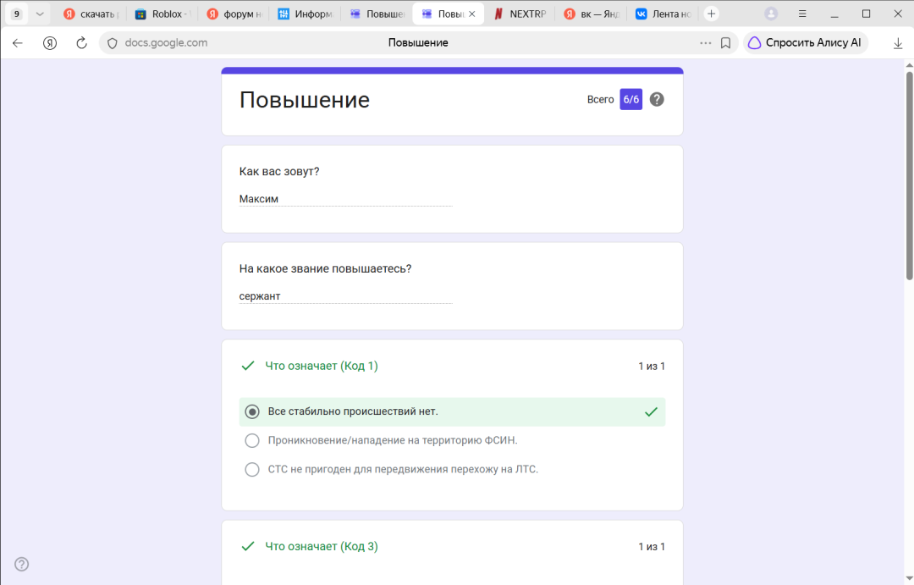Click the rank field containing сержант
This screenshot has height=585, width=914.
(345, 296)
